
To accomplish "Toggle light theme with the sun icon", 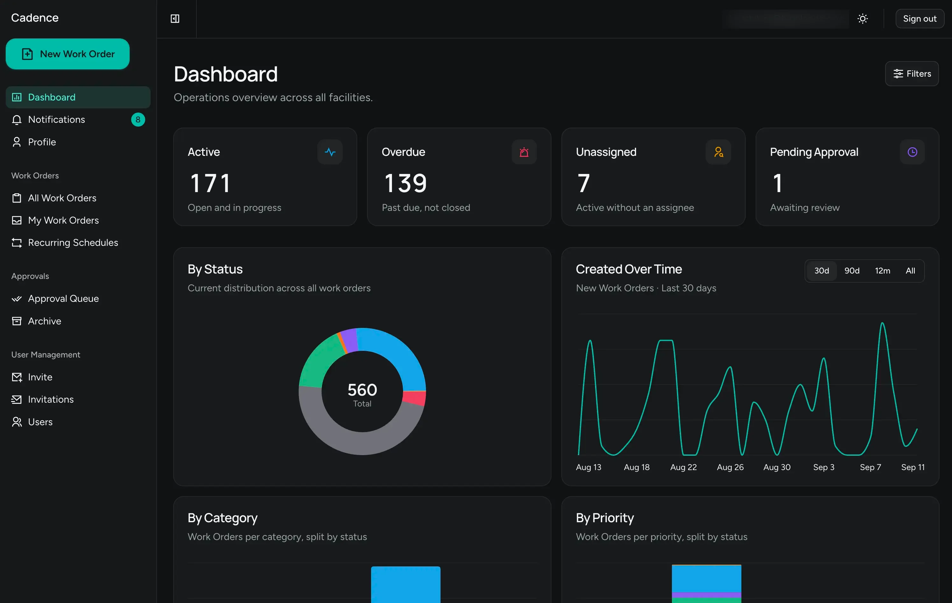I will coord(863,18).
